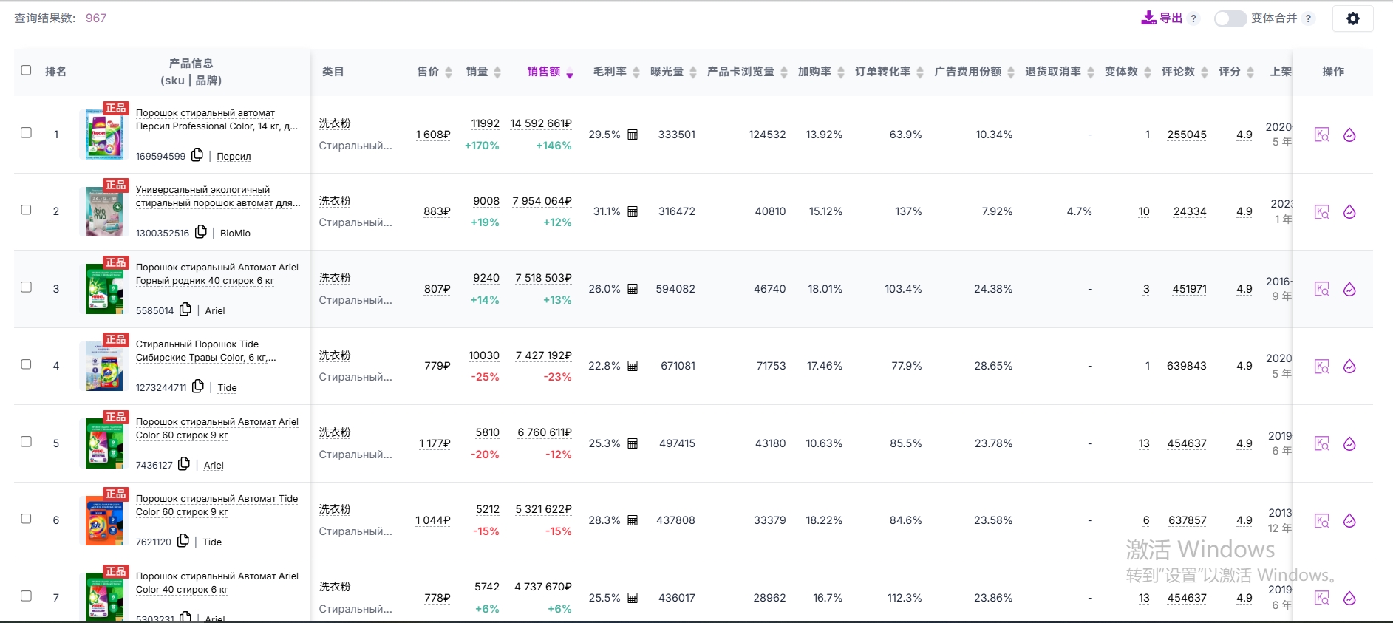Click image search icon for rank 2 row
Screen dimensions: 1393x623
tap(1322, 212)
